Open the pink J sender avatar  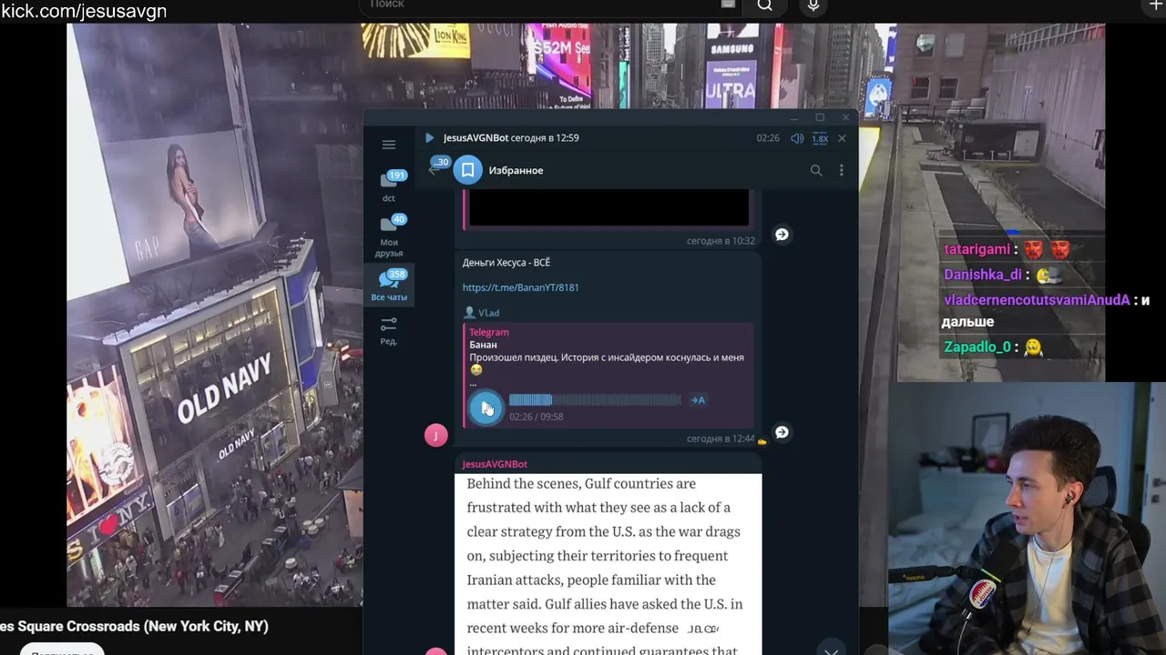[x=435, y=436]
